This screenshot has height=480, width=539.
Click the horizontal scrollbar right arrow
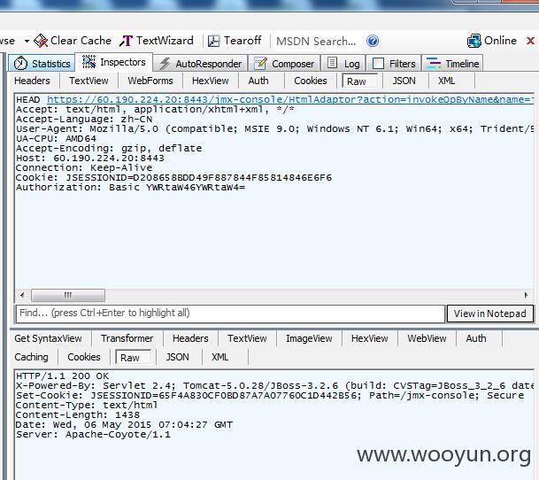[x=526, y=295]
